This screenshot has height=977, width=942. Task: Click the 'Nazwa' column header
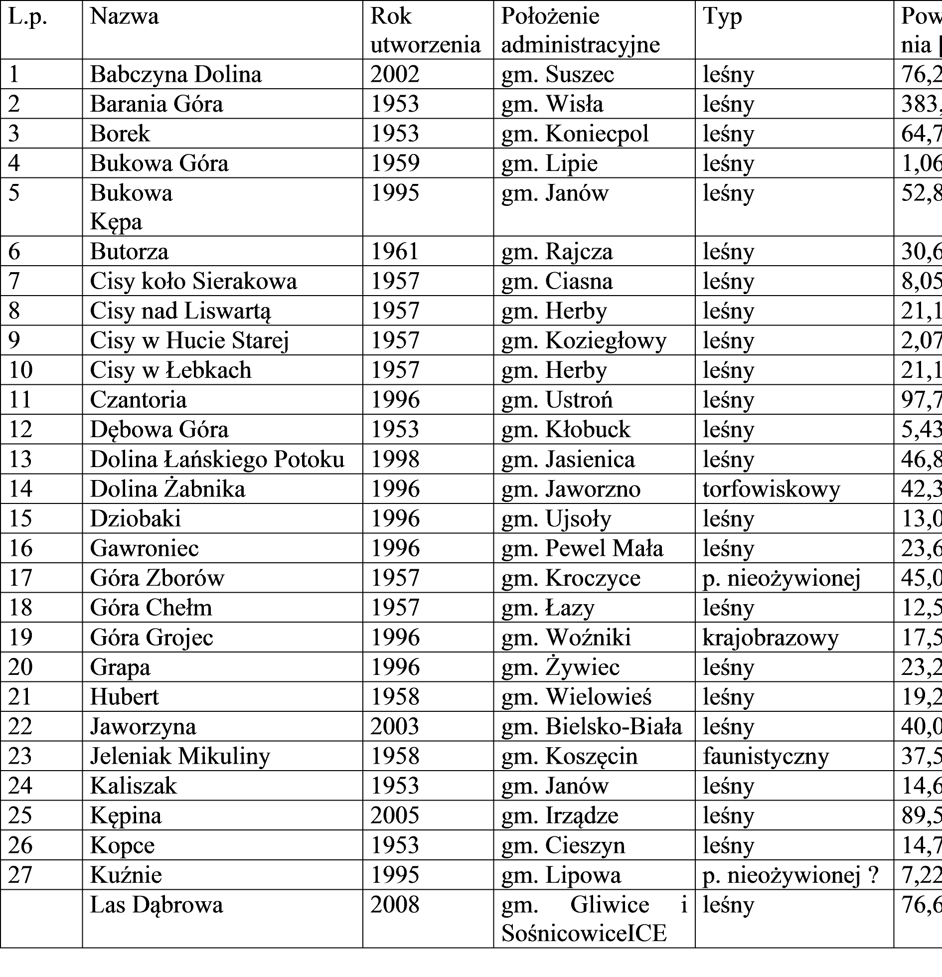point(125,17)
